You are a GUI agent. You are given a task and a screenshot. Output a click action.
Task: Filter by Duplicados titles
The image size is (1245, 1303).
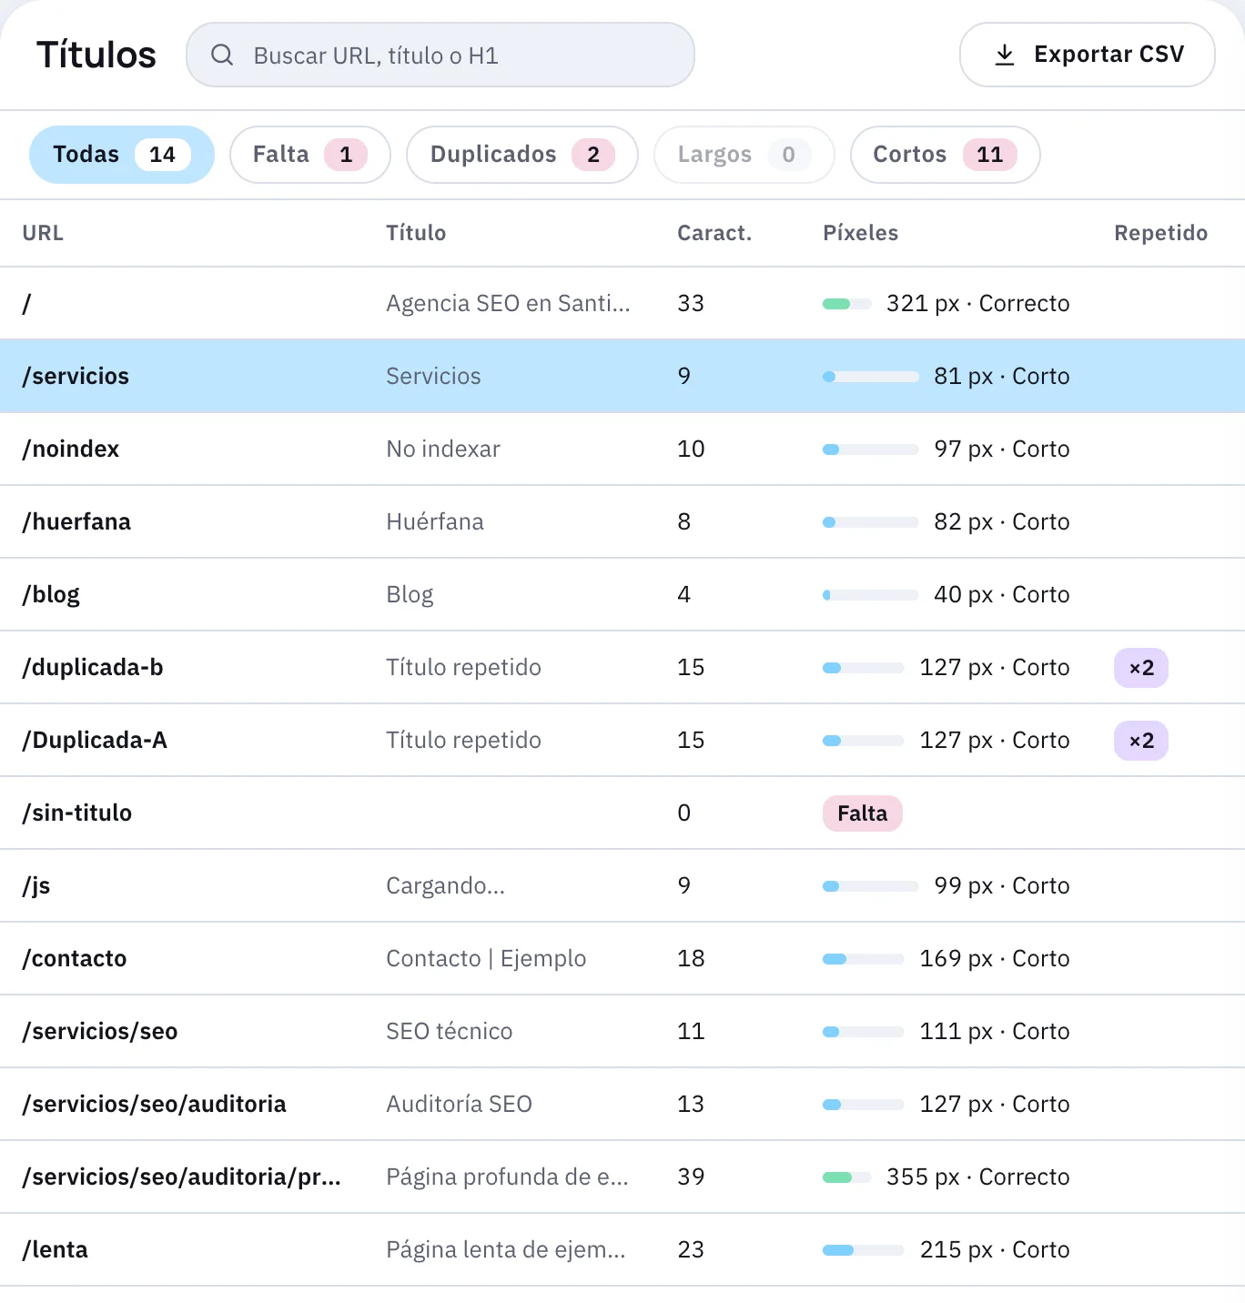coord(522,155)
